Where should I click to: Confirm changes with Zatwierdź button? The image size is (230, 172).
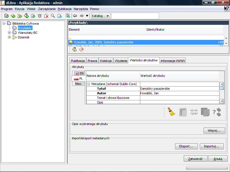[195, 159]
